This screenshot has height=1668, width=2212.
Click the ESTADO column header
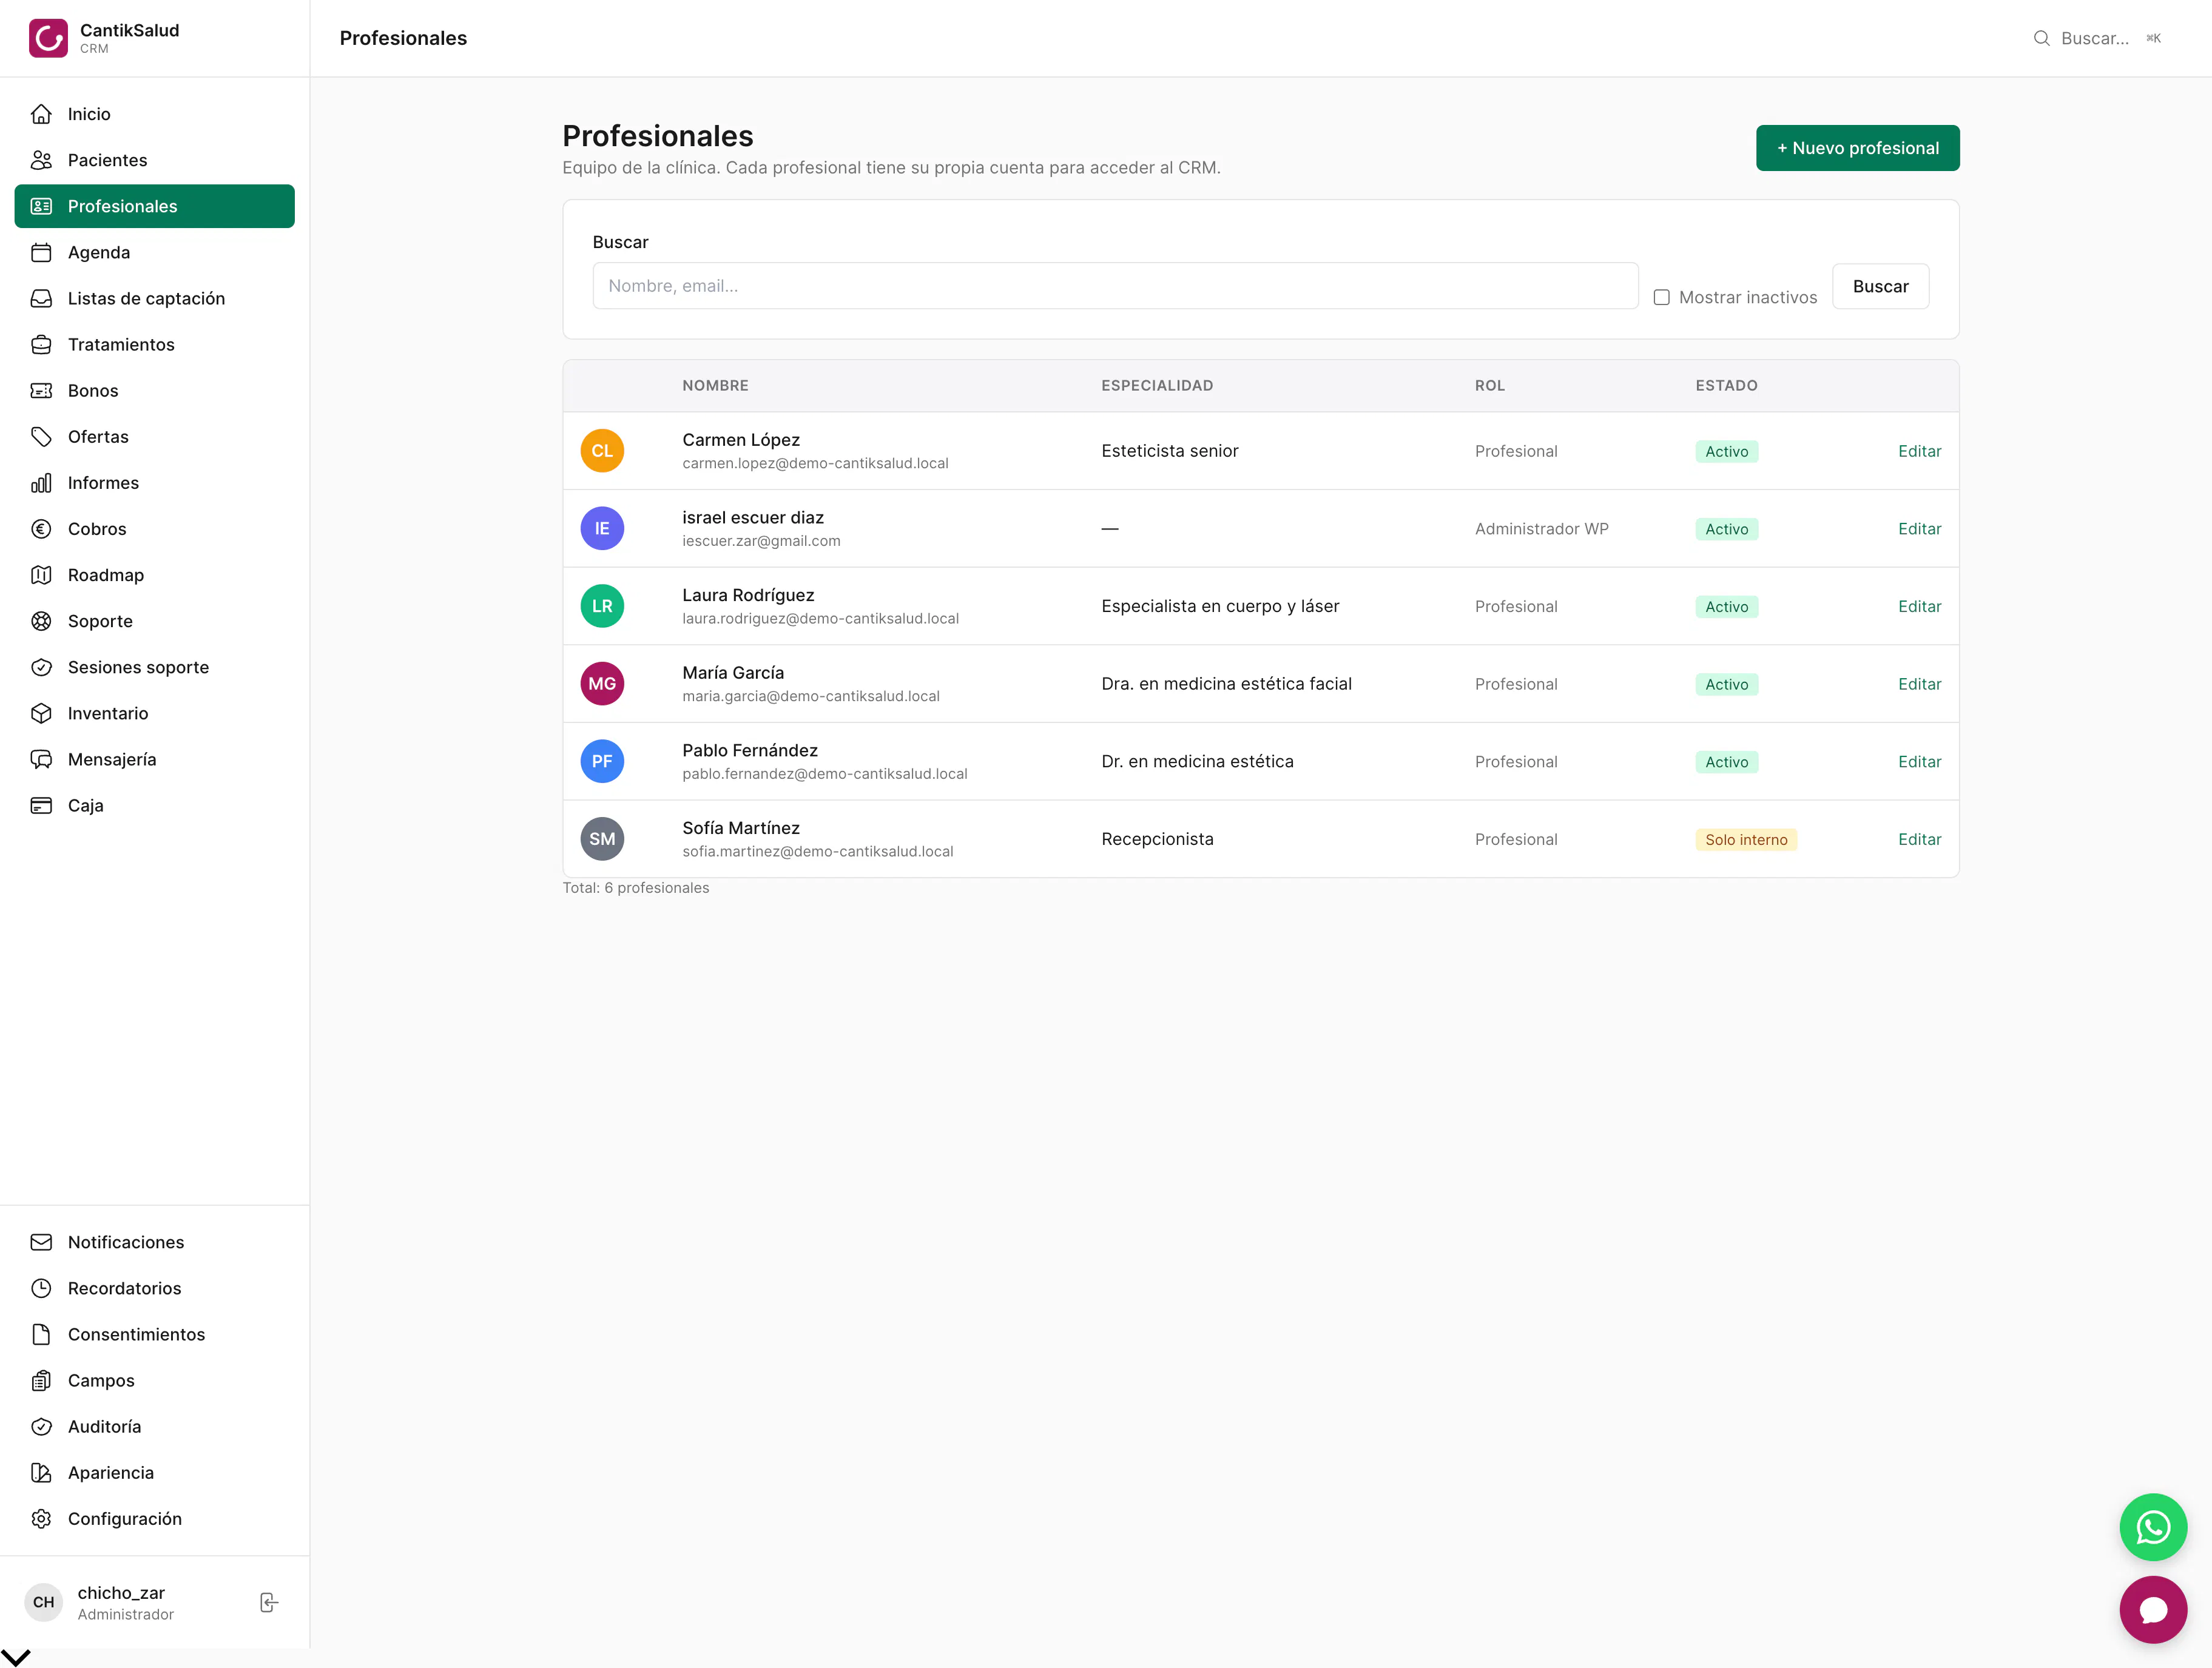(x=1726, y=386)
